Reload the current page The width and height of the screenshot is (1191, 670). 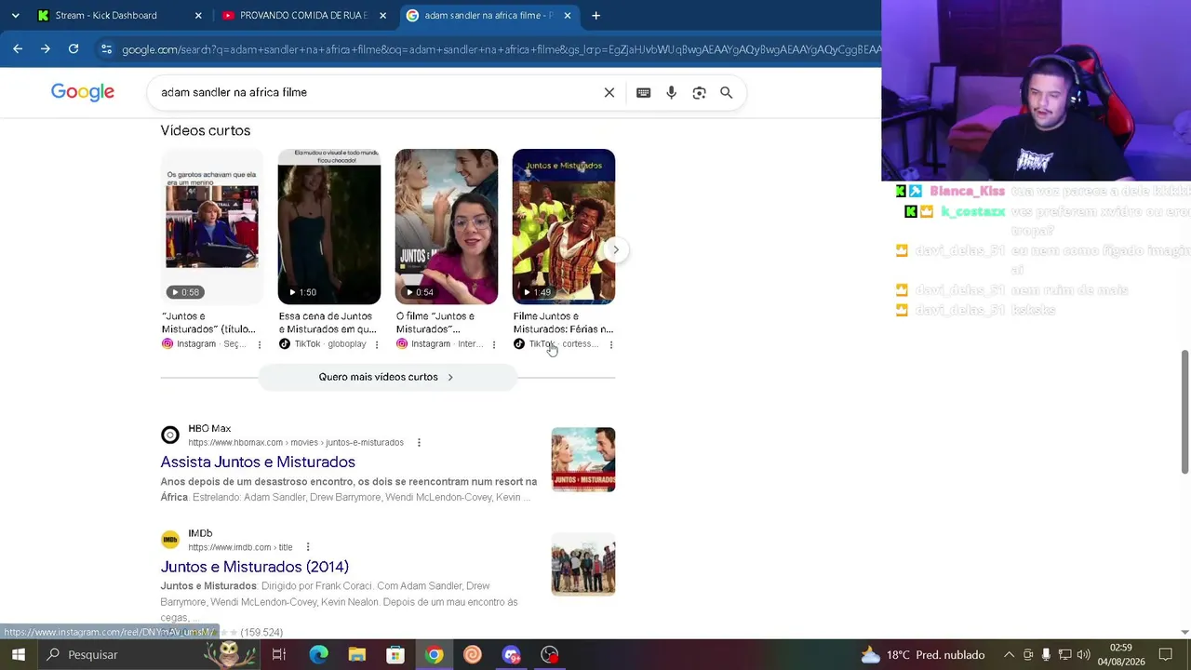click(74, 48)
